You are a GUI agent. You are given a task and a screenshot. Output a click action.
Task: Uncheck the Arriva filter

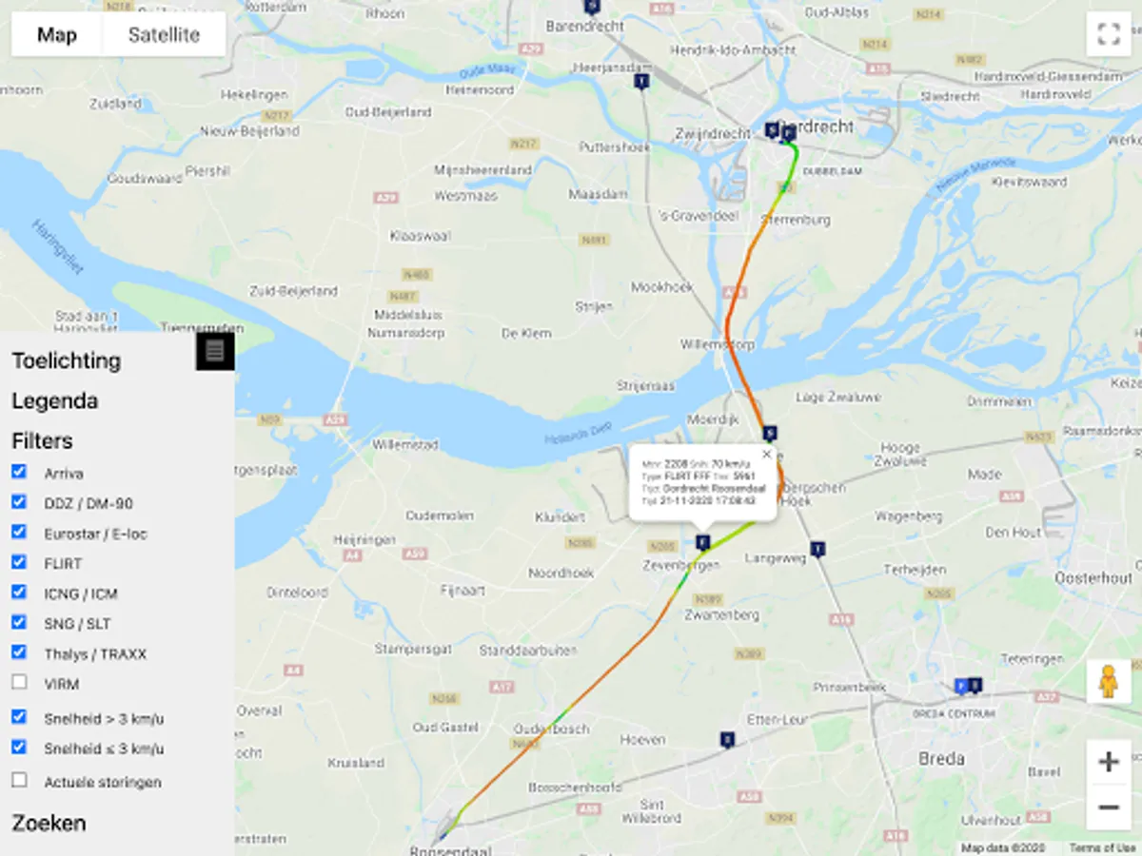click(x=19, y=472)
